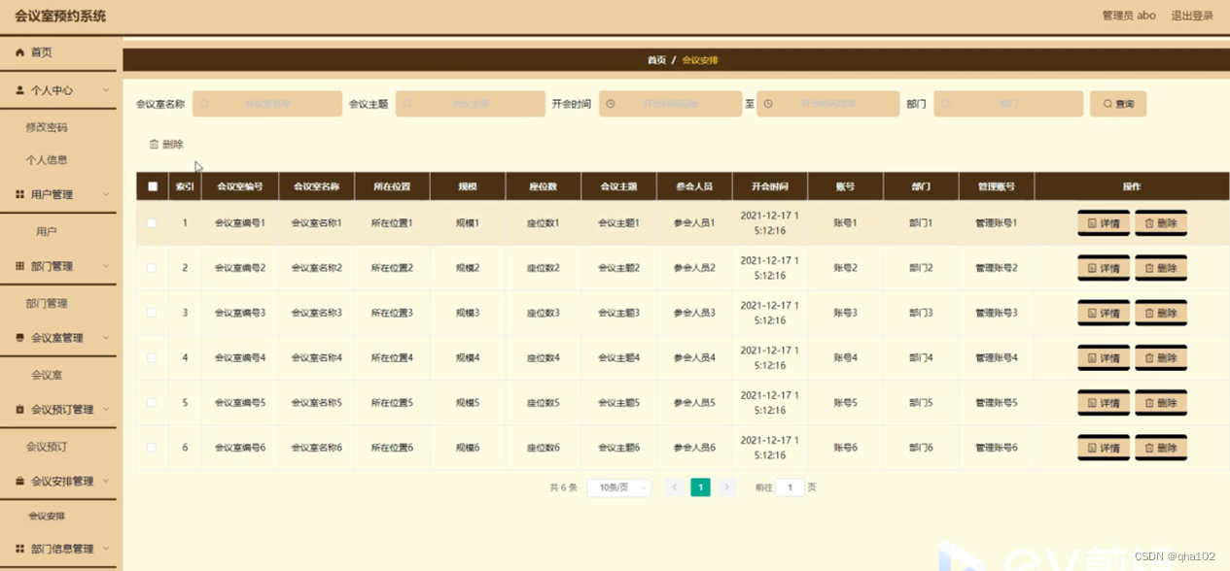The image size is (1230, 571).
Task: Click the trash icon on the 删除 button
Action: coord(153,143)
